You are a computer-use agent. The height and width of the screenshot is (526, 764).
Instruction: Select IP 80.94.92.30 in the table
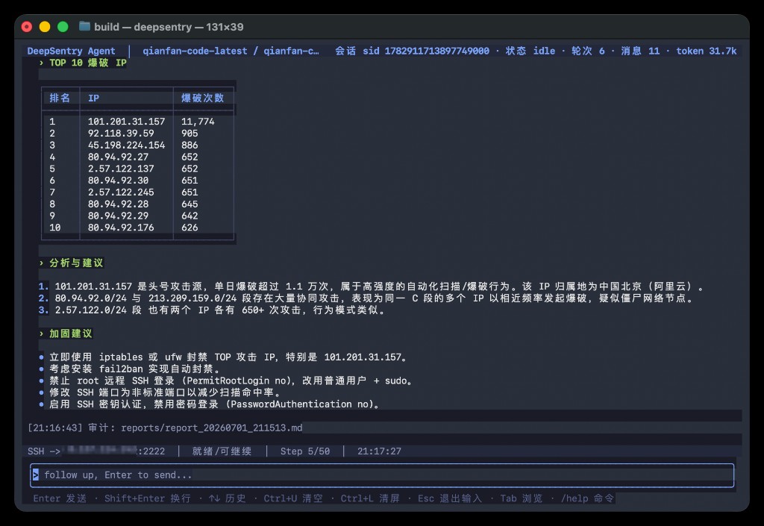(118, 181)
